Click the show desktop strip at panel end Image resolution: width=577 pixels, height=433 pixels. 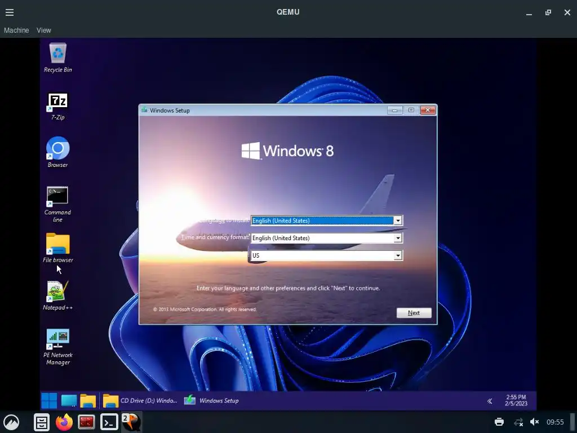point(572,422)
